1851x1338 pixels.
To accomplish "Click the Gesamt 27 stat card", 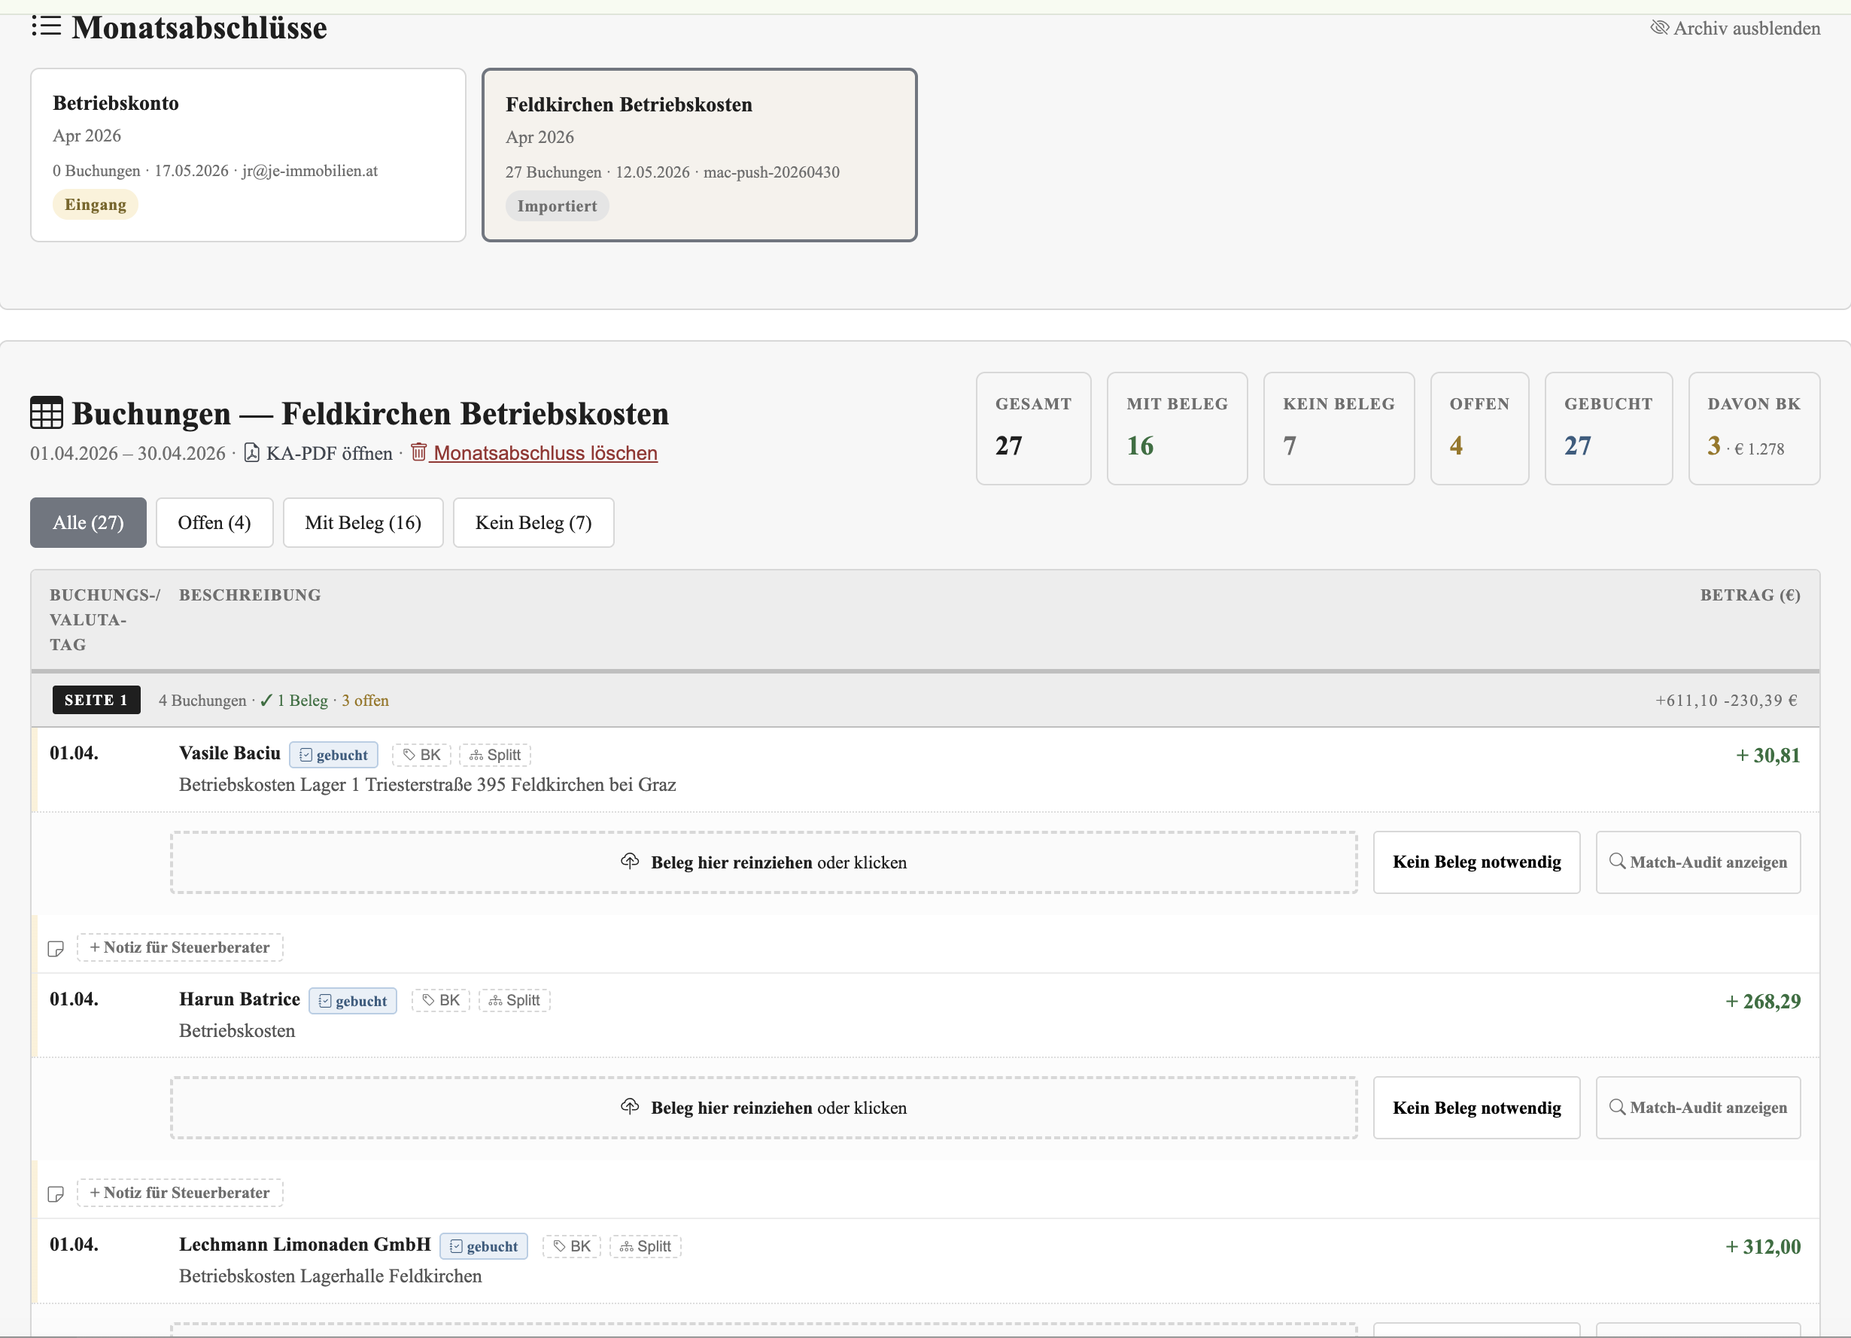I will point(1033,429).
